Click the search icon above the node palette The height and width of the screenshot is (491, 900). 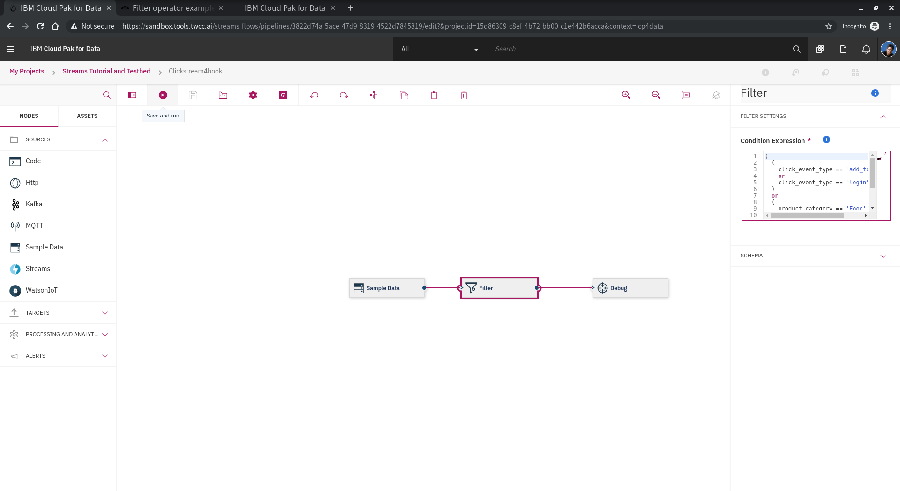click(107, 95)
